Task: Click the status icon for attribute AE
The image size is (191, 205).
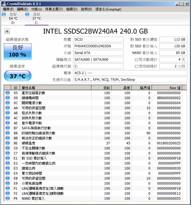Action: [x=8, y=123]
